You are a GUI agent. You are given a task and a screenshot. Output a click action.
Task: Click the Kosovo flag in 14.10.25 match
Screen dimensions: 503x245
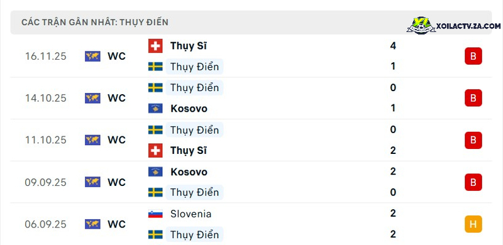pyautogui.click(x=155, y=109)
